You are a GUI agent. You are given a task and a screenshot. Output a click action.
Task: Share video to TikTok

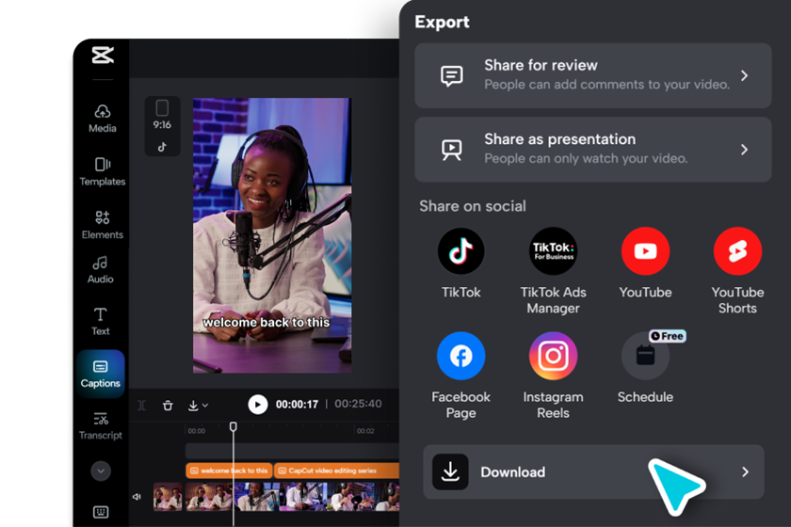460,263
